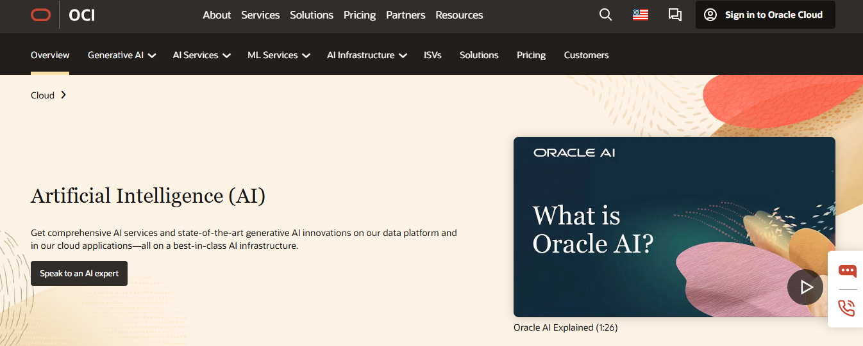This screenshot has height=346, width=863.
Task: Open the Pricing top menu
Action: click(360, 15)
